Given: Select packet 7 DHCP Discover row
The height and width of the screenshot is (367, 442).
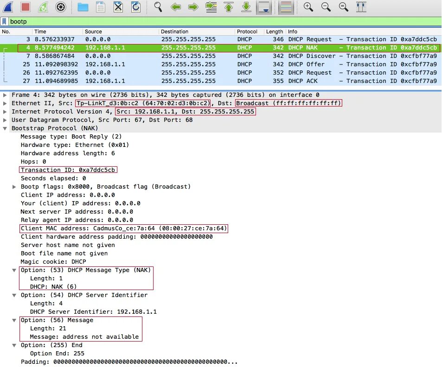Looking at the screenshot, I should tap(221, 56).
